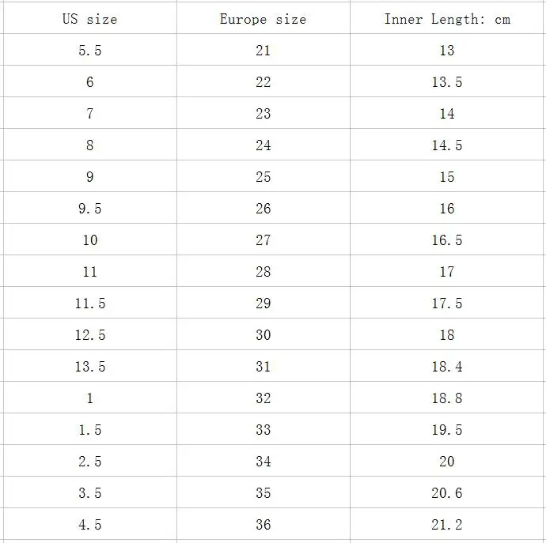Select the Europe size 35 cell

click(x=264, y=492)
